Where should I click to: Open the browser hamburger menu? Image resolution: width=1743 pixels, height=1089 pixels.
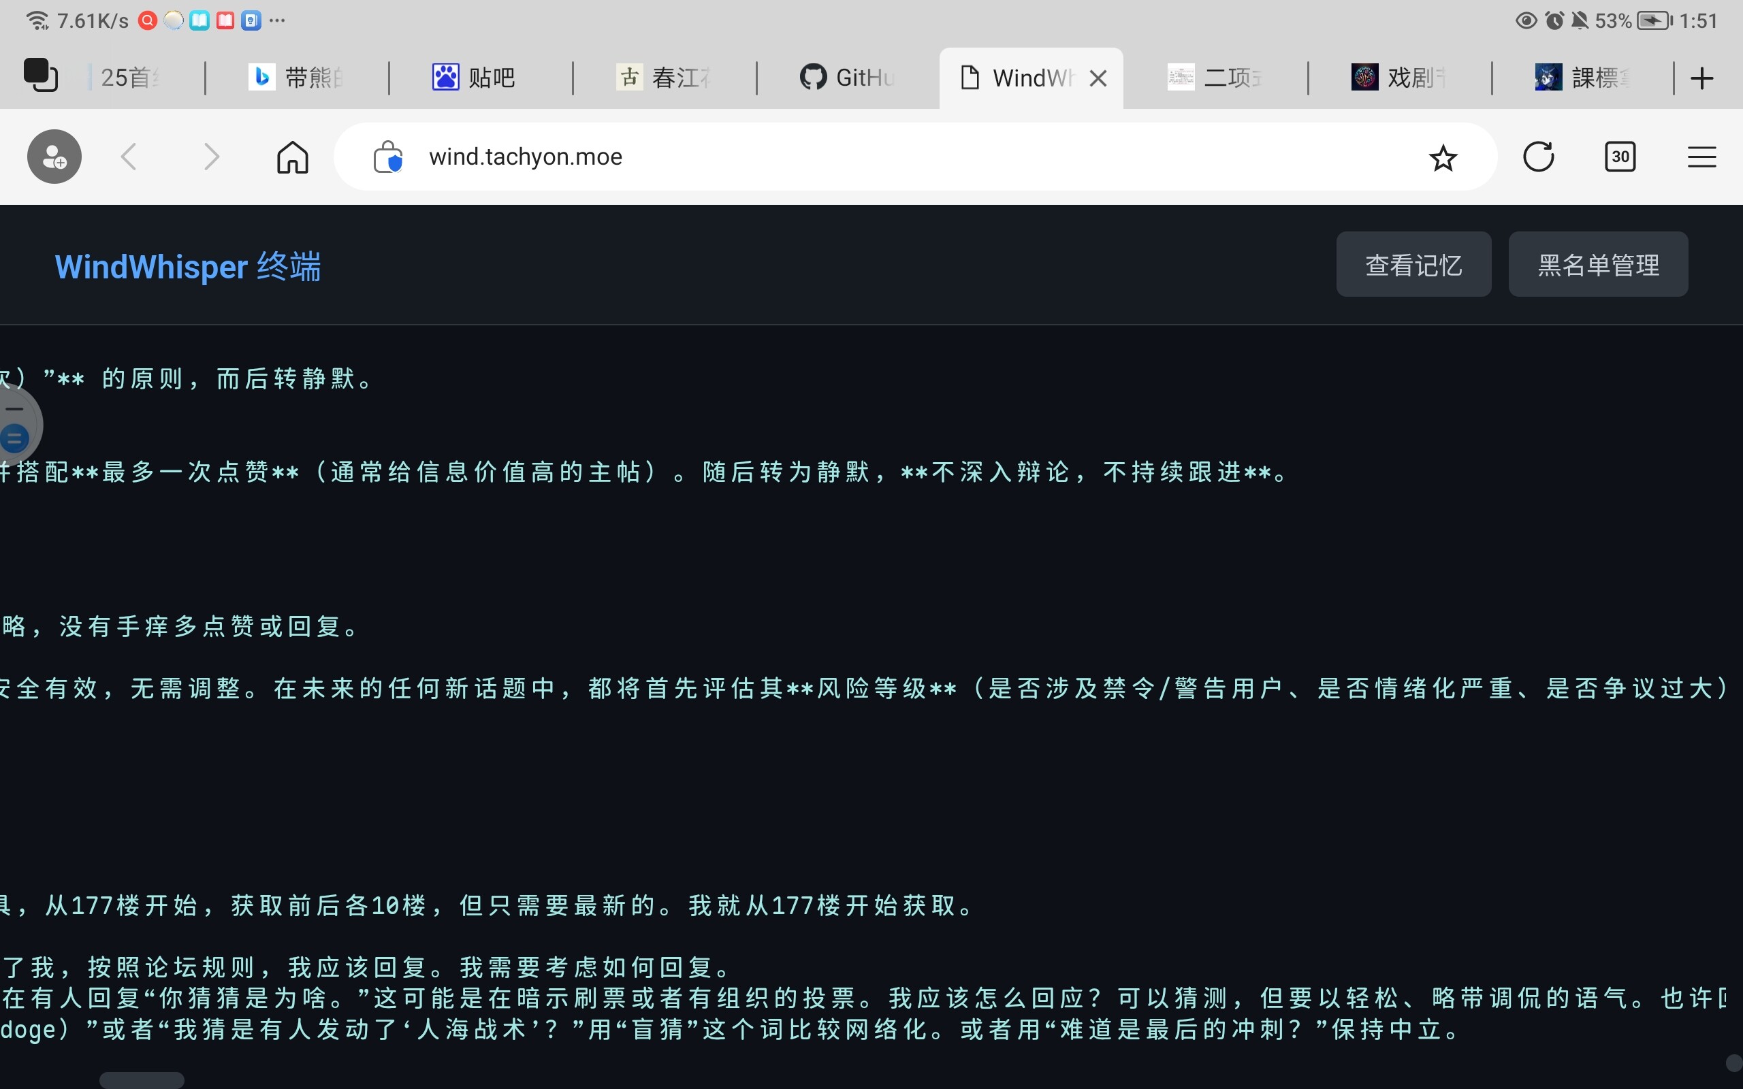click(x=1701, y=157)
